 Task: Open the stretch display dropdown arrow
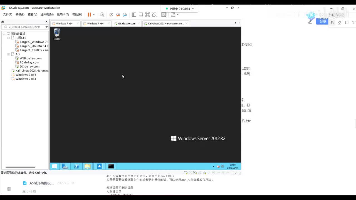[177, 15]
